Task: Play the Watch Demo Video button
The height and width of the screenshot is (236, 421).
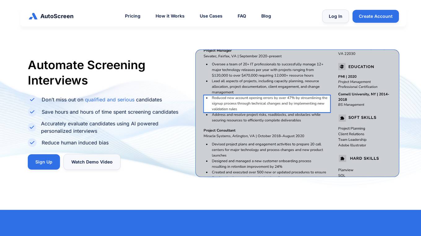Action: [92, 162]
